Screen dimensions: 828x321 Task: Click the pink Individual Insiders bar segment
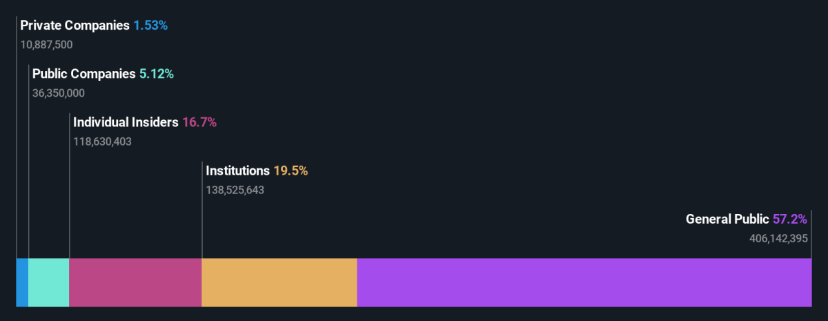[135, 282]
